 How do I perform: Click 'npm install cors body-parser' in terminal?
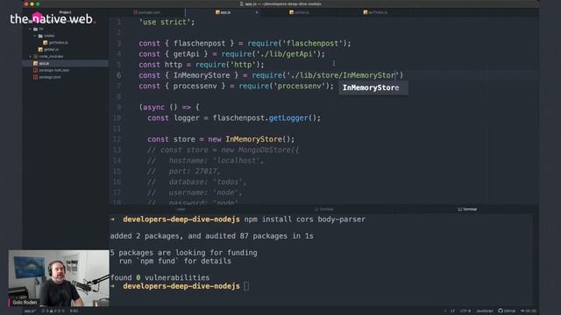305,220
